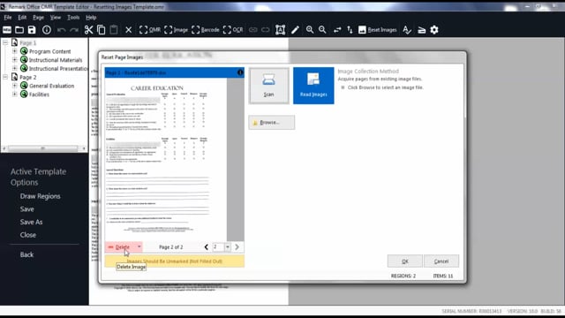The image size is (565, 318).
Task: Expand the Instructional Materials tree node
Action: 15,60
